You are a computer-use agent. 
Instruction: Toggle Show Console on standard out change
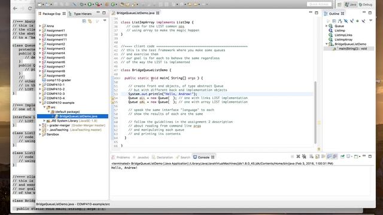[329, 156]
